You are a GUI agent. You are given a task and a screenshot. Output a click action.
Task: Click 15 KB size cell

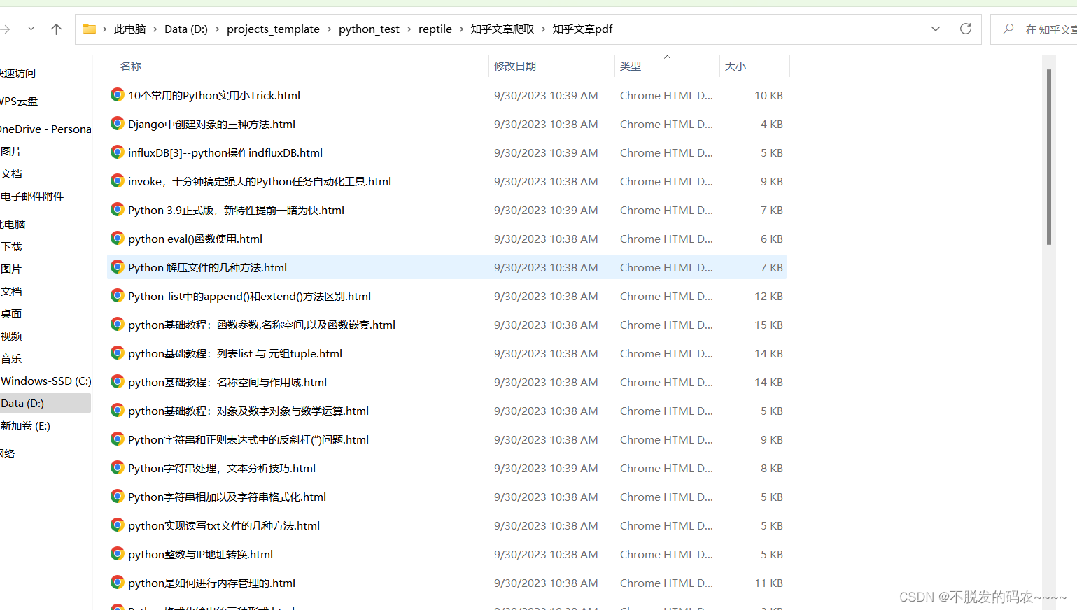click(x=768, y=325)
